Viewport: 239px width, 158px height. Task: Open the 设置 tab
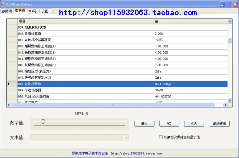tap(46, 11)
